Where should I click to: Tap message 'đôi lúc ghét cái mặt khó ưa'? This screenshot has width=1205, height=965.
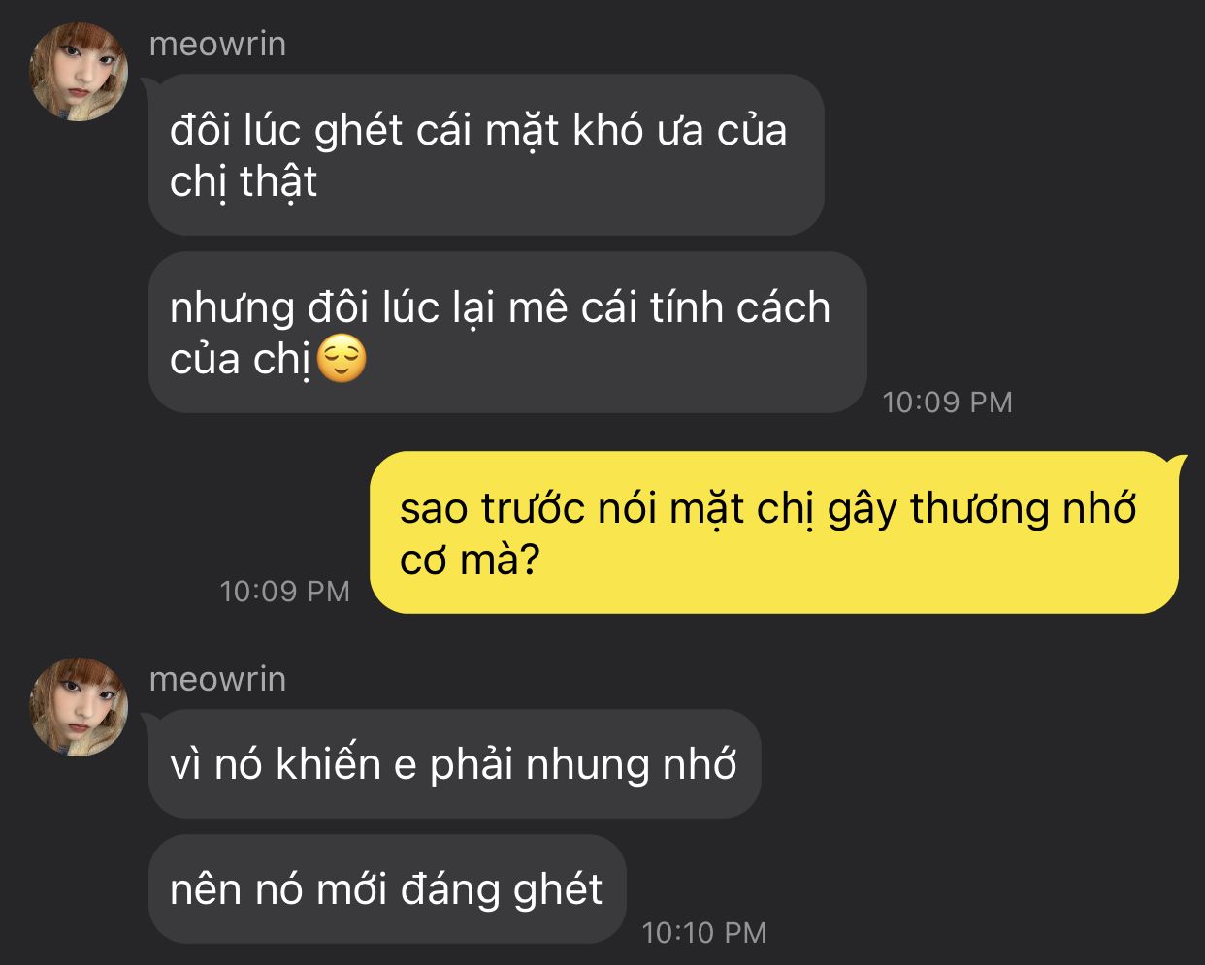click(486, 155)
